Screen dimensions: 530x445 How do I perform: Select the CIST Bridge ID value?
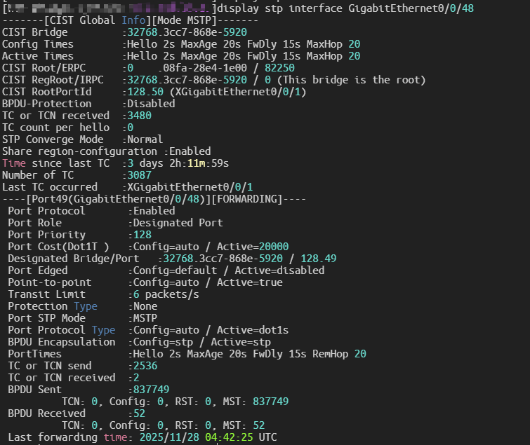pos(185,32)
